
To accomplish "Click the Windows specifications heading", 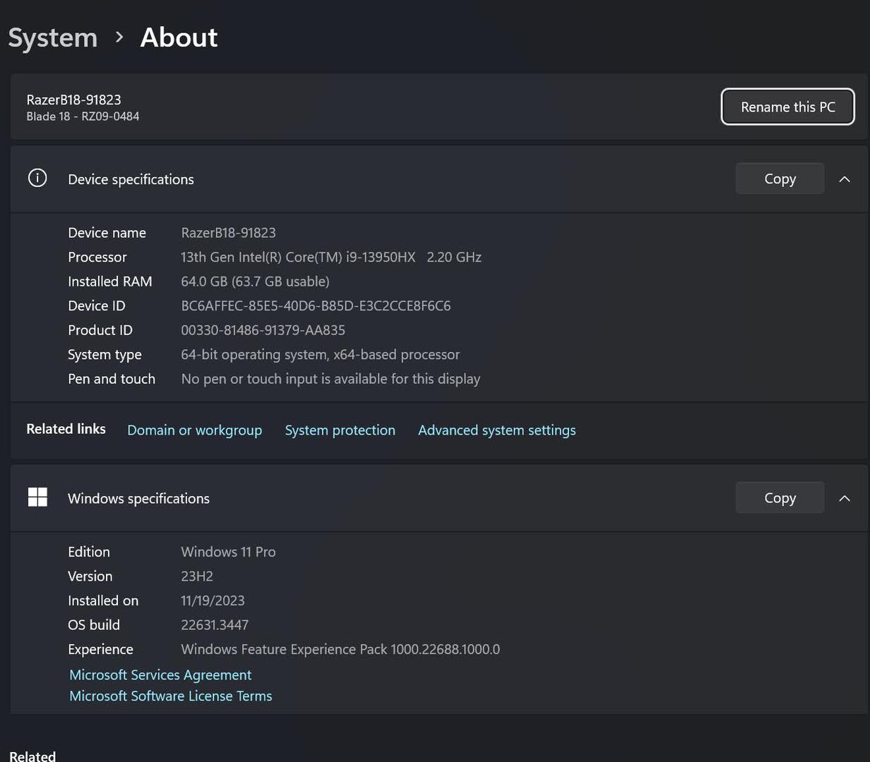I will point(138,498).
